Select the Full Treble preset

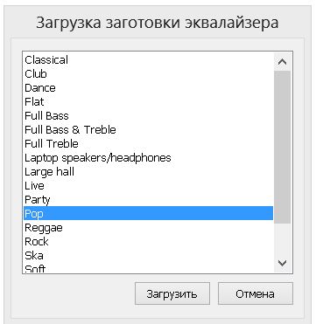tap(148, 144)
